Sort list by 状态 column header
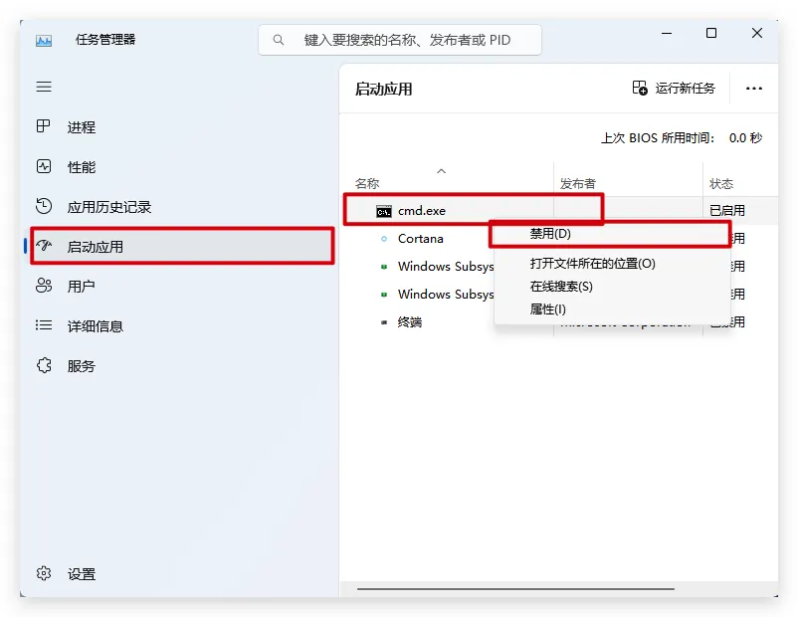 721,184
